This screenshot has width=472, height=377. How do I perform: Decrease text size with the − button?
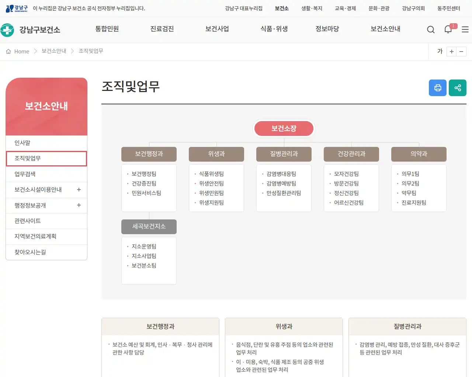pos(461,52)
